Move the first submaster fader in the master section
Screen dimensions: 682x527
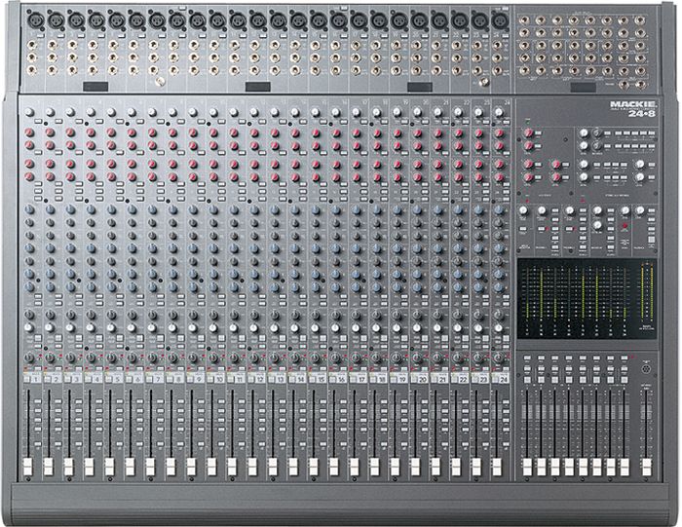[x=527, y=467]
